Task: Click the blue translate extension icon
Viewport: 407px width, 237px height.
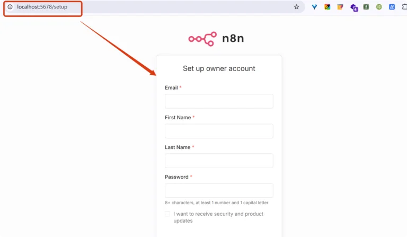Action: point(392,7)
